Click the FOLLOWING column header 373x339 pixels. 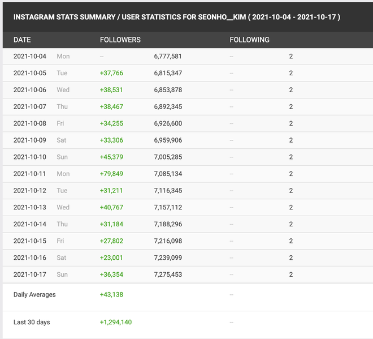pyautogui.click(x=249, y=40)
